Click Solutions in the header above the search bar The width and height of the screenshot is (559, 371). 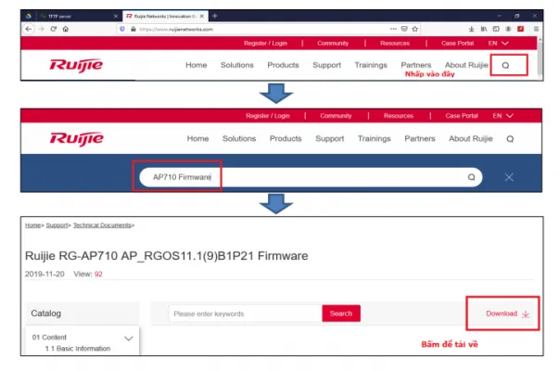[239, 138]
